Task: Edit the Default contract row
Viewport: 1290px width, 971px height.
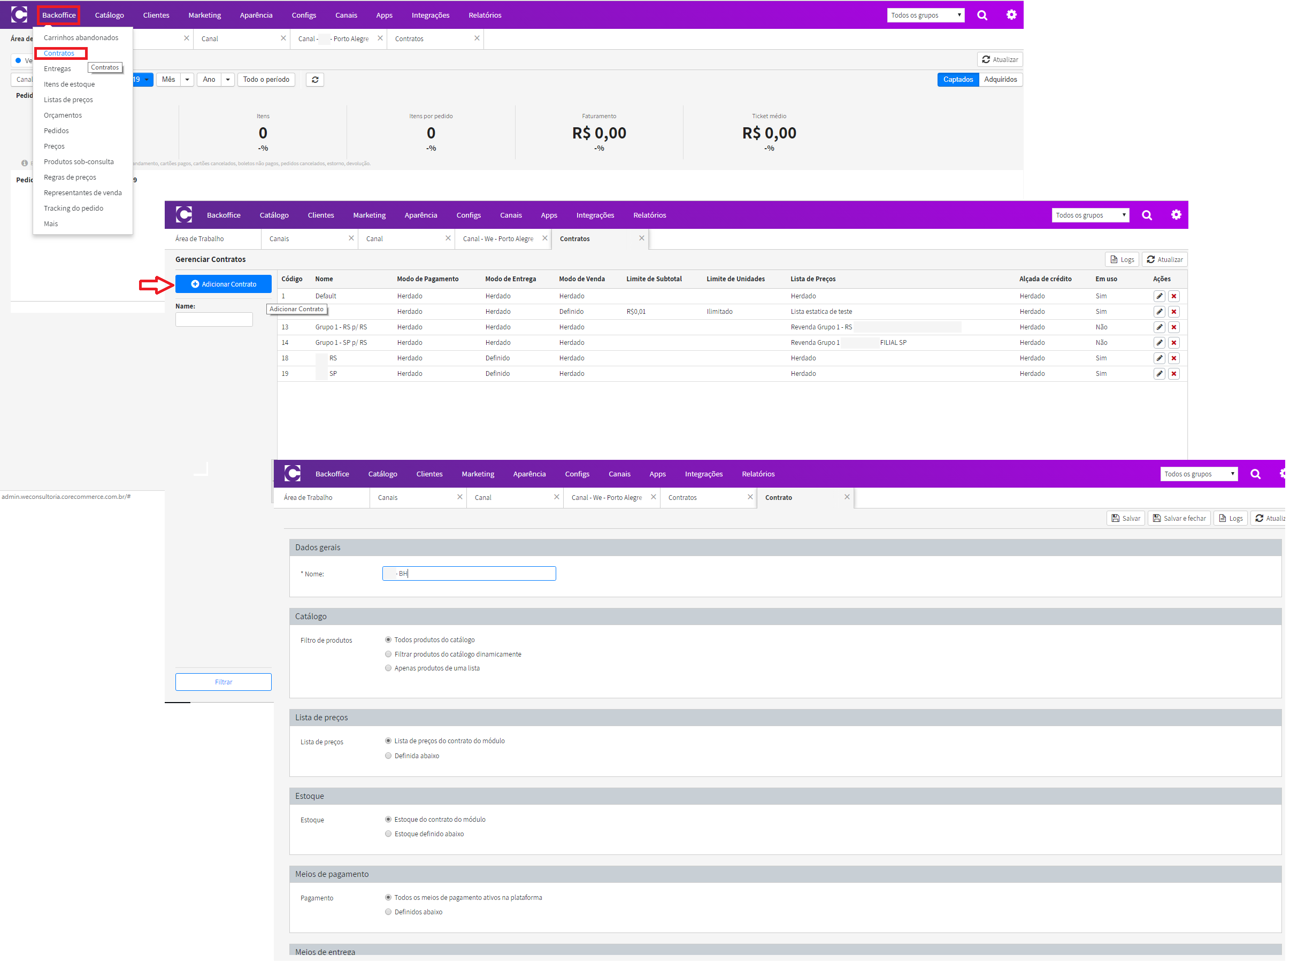Action: (1159, 296)
